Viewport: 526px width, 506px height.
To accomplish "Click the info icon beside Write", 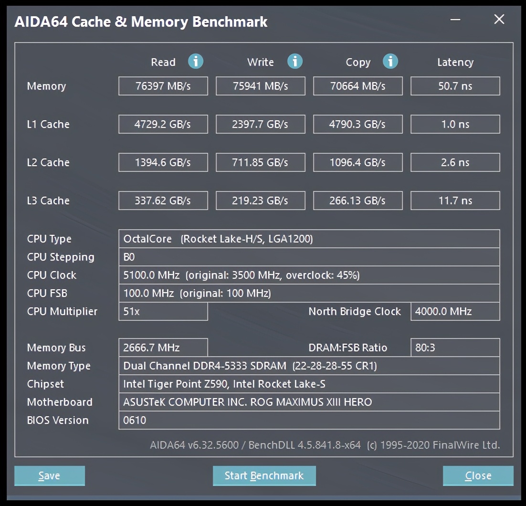I will coord(295,62).
